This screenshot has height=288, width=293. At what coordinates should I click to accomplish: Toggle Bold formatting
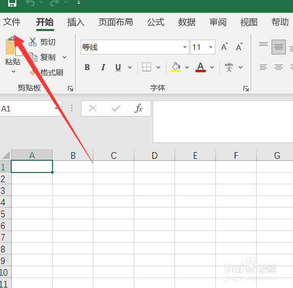click(87, 67)
